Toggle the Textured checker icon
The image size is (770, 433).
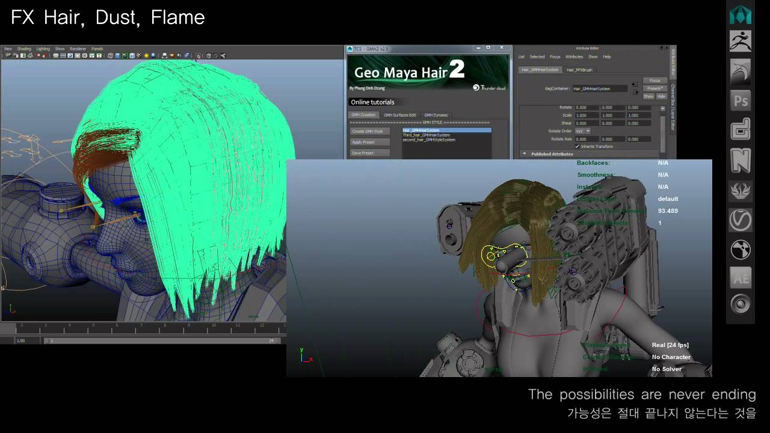[x=139, y=55]
